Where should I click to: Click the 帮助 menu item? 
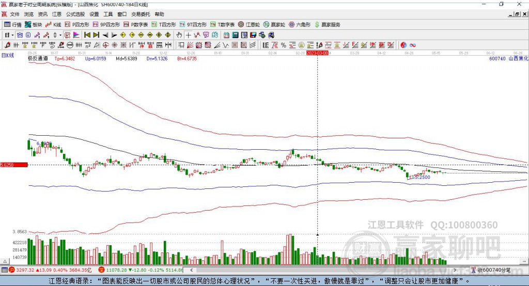click(160, 14)
